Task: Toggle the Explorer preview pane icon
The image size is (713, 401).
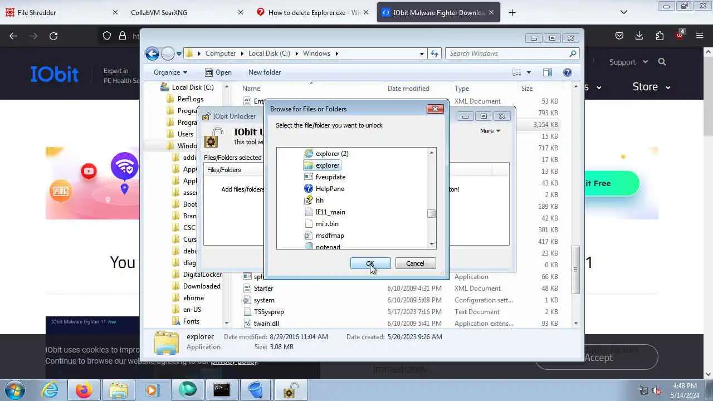Action: point(548,72)
